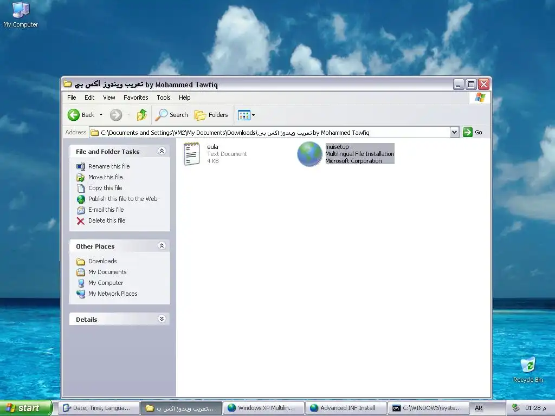The width and height of the screenshot is (555, 416).
Task: Expand the address bar dropdown arrow
Action: pyautogui.click(x=455, y=132)
